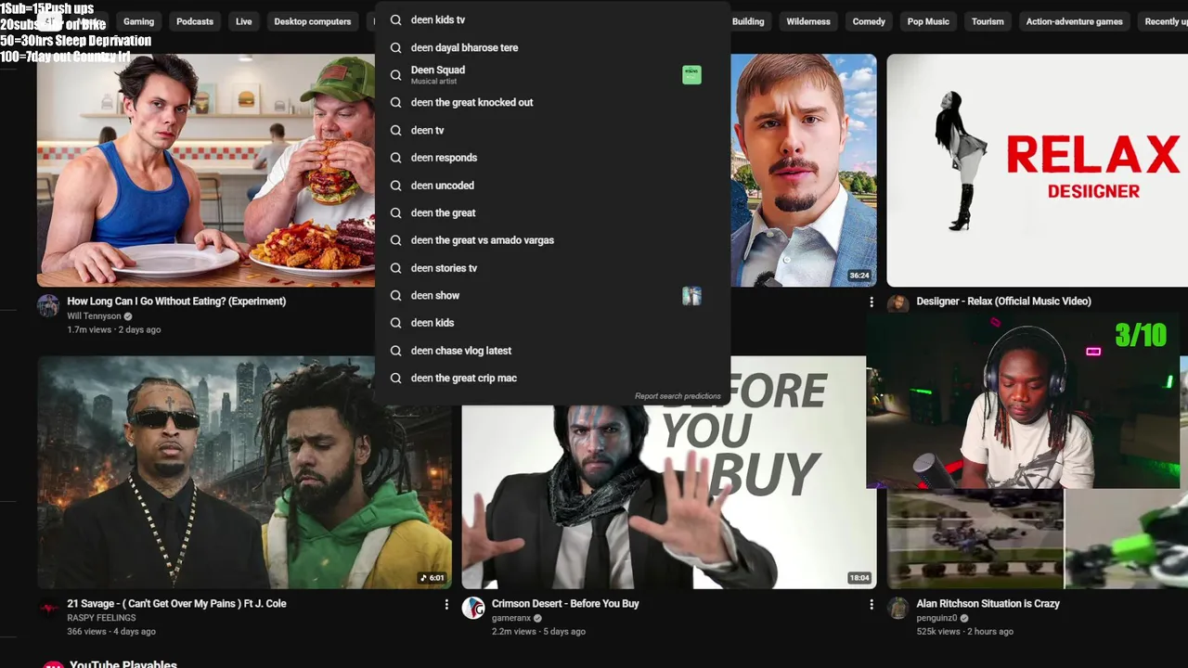Choose suggestion 'deen the great knocked out'
1188x668 pixels.
coord(552,102)
